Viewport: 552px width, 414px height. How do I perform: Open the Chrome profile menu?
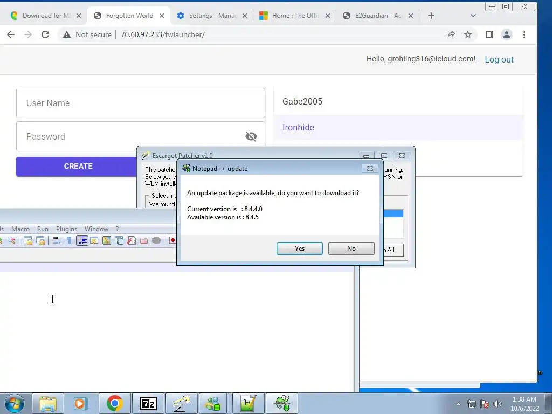click(x=507, y=34)
